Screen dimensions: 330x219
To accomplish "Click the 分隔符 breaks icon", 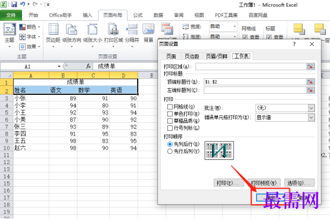I will pos(132,29).
